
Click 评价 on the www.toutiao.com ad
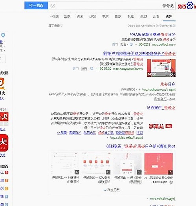pyautogui.click(x=123, y=44)
